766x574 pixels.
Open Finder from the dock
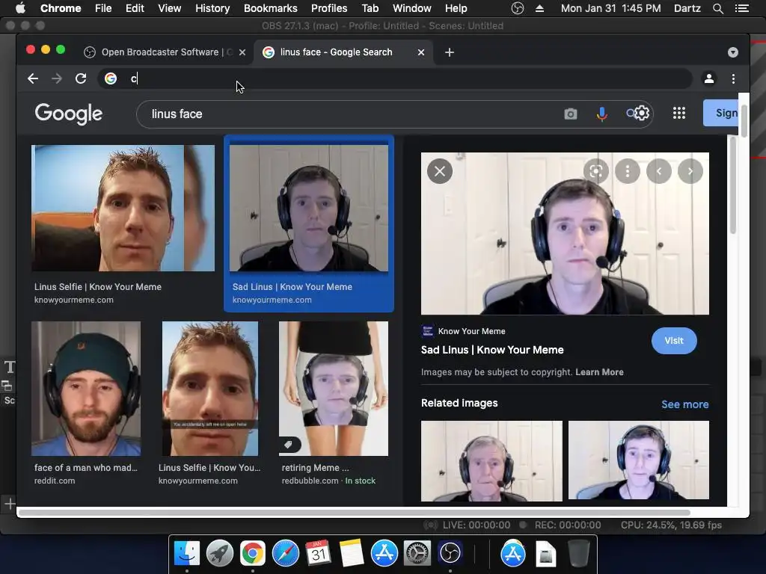187,554
